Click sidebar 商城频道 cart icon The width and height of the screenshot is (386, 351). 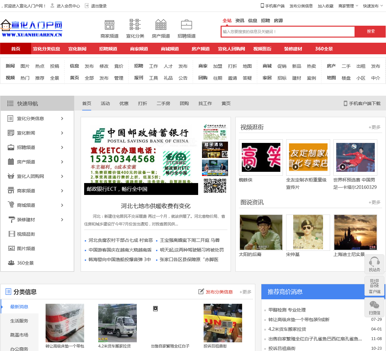(x=11, y=205)
